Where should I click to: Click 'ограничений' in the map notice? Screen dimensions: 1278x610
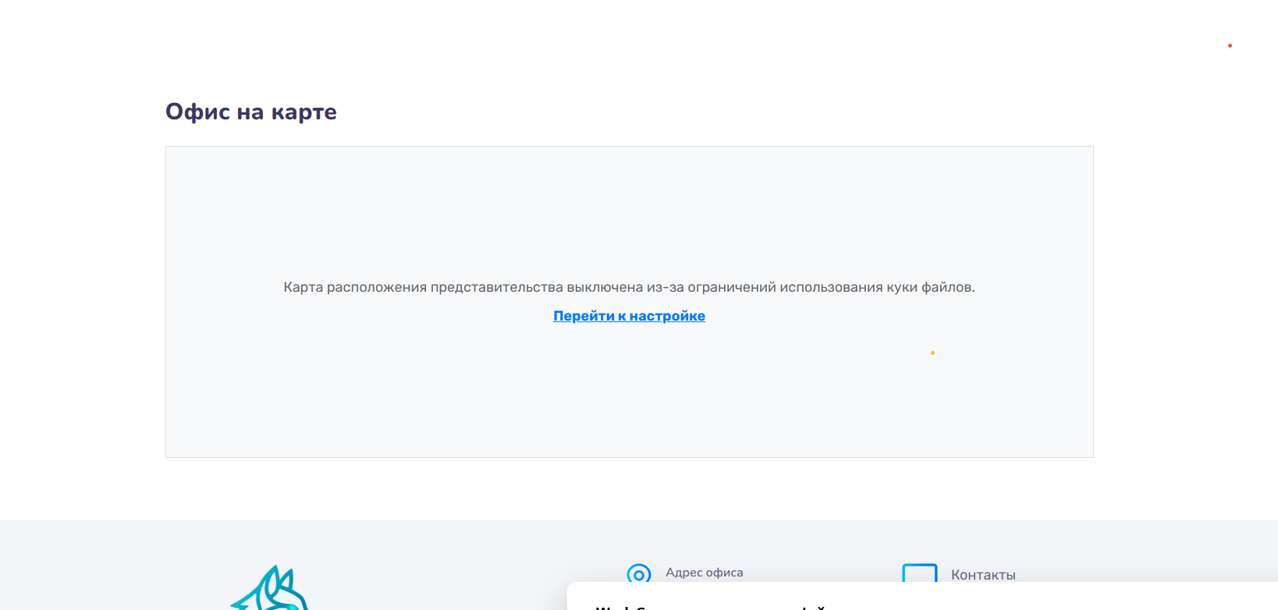click(x=731, y=287)
